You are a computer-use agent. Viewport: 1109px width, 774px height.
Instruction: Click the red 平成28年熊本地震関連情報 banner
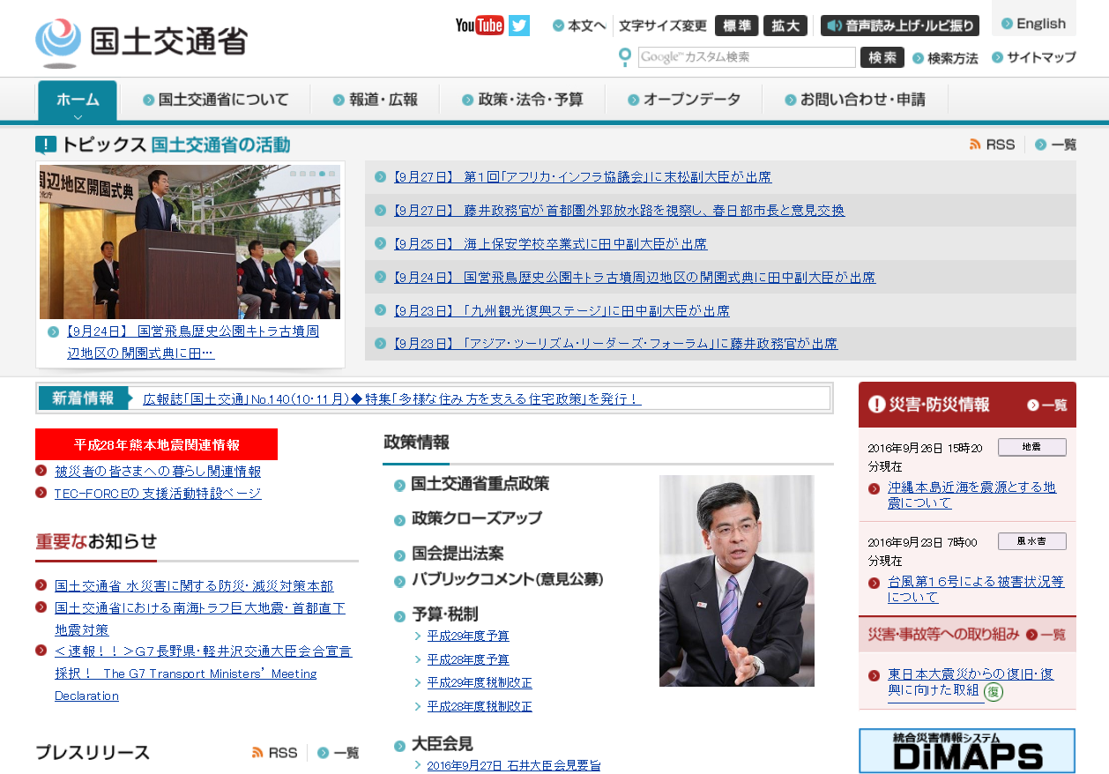[156, 444]
